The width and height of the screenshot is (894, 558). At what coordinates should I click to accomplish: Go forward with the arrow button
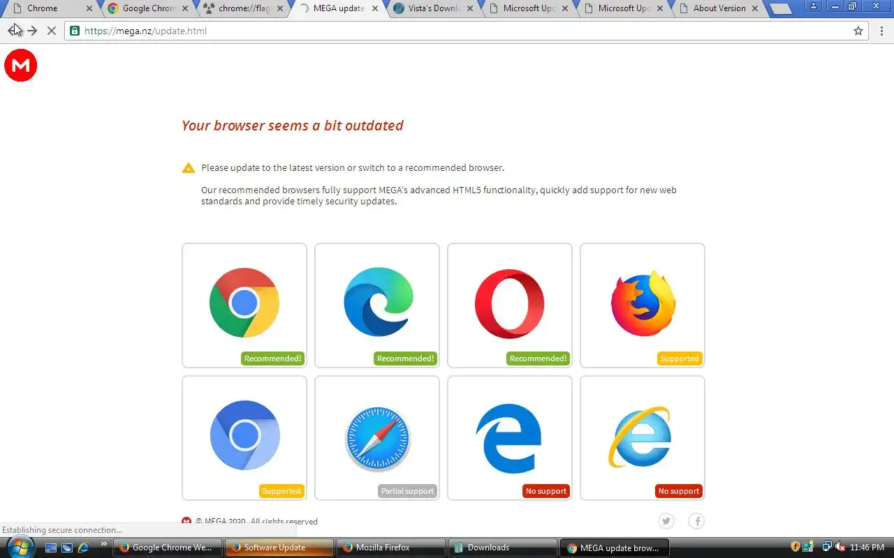(32, 31)
